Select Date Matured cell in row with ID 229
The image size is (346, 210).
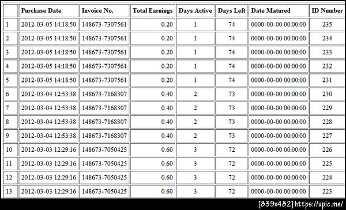279,108
